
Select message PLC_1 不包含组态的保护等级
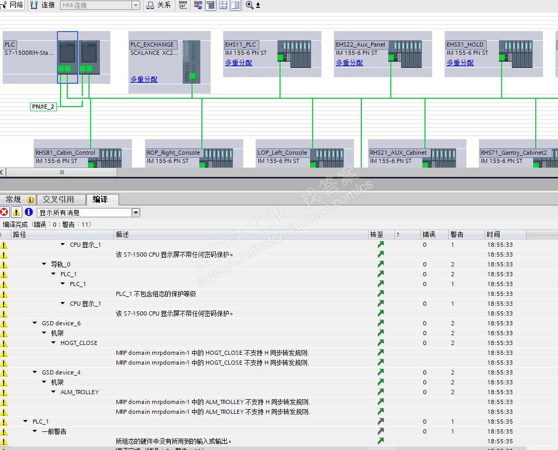(x=156, y=294)
